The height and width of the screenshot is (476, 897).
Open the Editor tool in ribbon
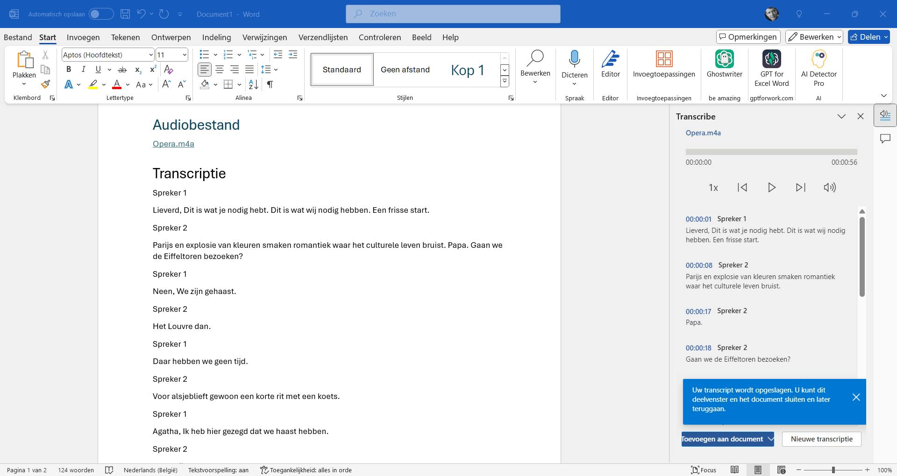point(610,64)
